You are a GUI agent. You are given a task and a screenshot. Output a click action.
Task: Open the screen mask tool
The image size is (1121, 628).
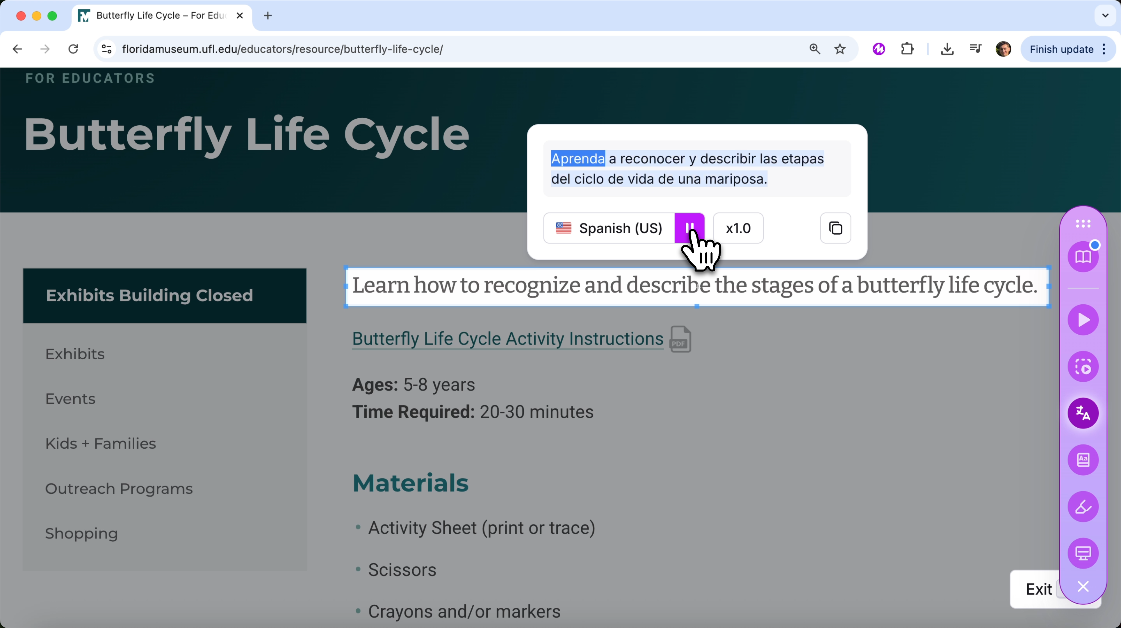point(1083,553)
